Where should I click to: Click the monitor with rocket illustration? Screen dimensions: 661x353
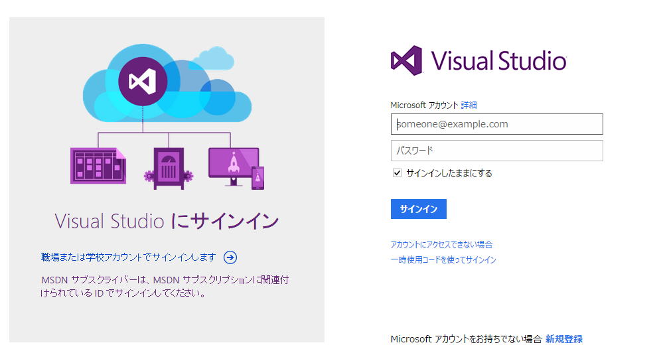[234, 167]
